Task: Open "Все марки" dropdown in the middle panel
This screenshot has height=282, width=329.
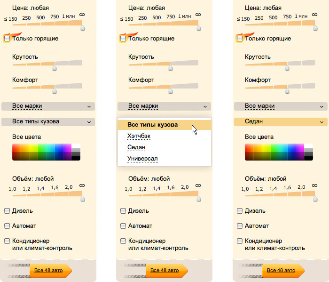Action: point(164,106)
